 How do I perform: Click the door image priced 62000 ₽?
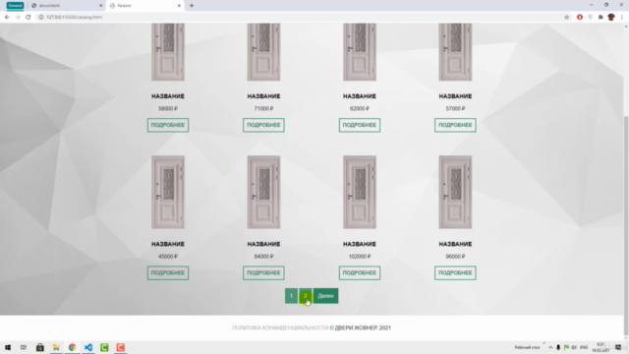(360, 51)
